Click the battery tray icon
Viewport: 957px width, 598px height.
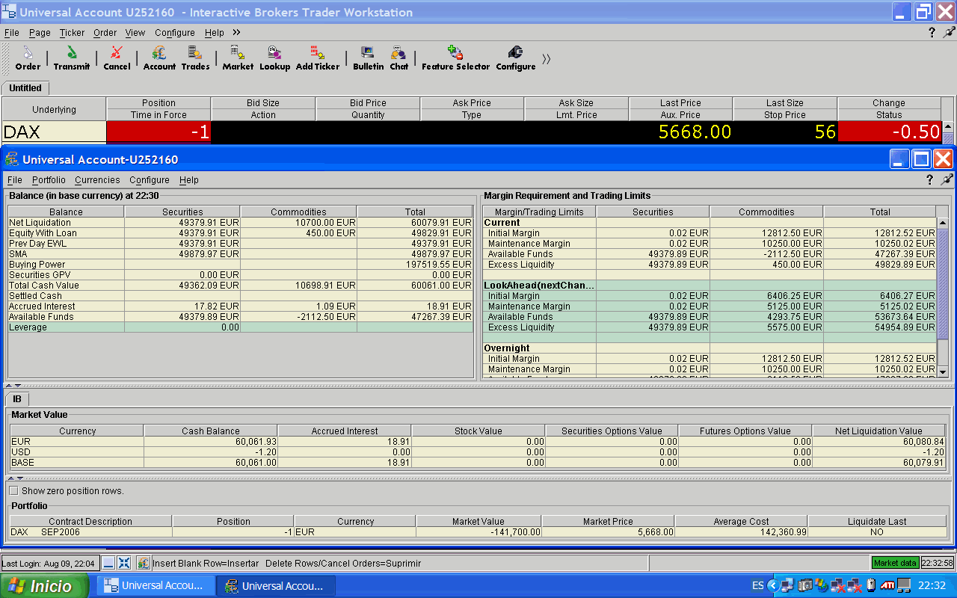870,585
